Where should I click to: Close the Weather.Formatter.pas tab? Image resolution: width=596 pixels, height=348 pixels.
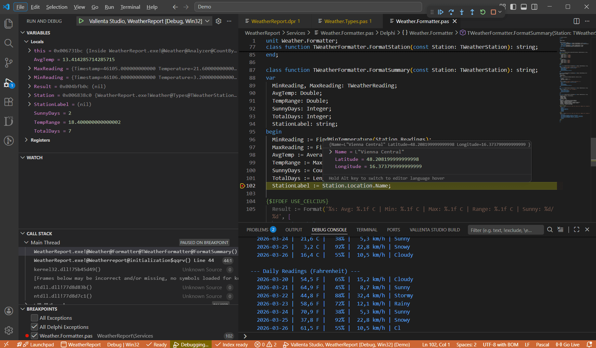(x=455, y=21)
